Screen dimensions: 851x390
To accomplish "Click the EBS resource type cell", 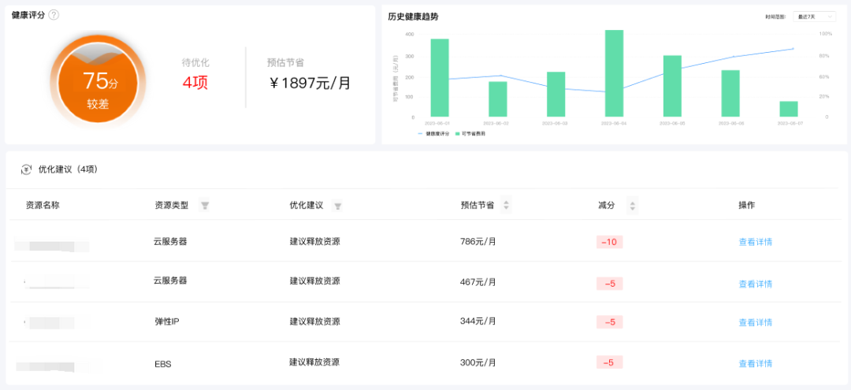I will [163, 364].
